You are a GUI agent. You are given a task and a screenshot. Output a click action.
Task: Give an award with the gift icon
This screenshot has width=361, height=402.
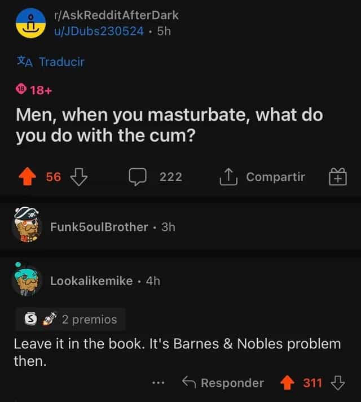pyautogui.click(x=338, y=176)
